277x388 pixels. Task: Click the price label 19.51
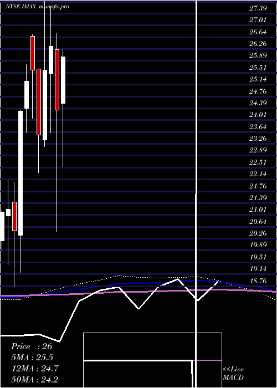258,257
